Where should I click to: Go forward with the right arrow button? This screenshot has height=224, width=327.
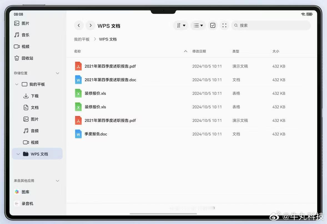90,26
